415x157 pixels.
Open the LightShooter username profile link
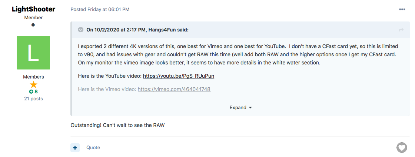pyautogui.click(x=33, y=9)
